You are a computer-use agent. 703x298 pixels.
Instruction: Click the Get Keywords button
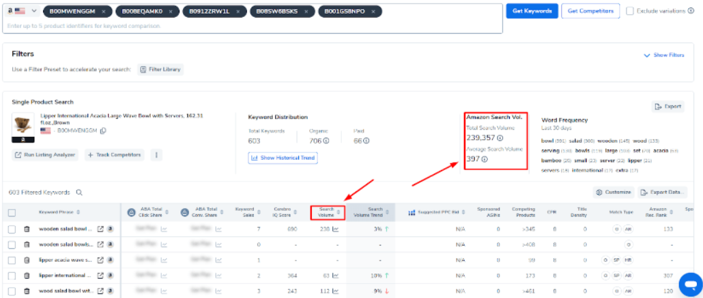(532, 11)
